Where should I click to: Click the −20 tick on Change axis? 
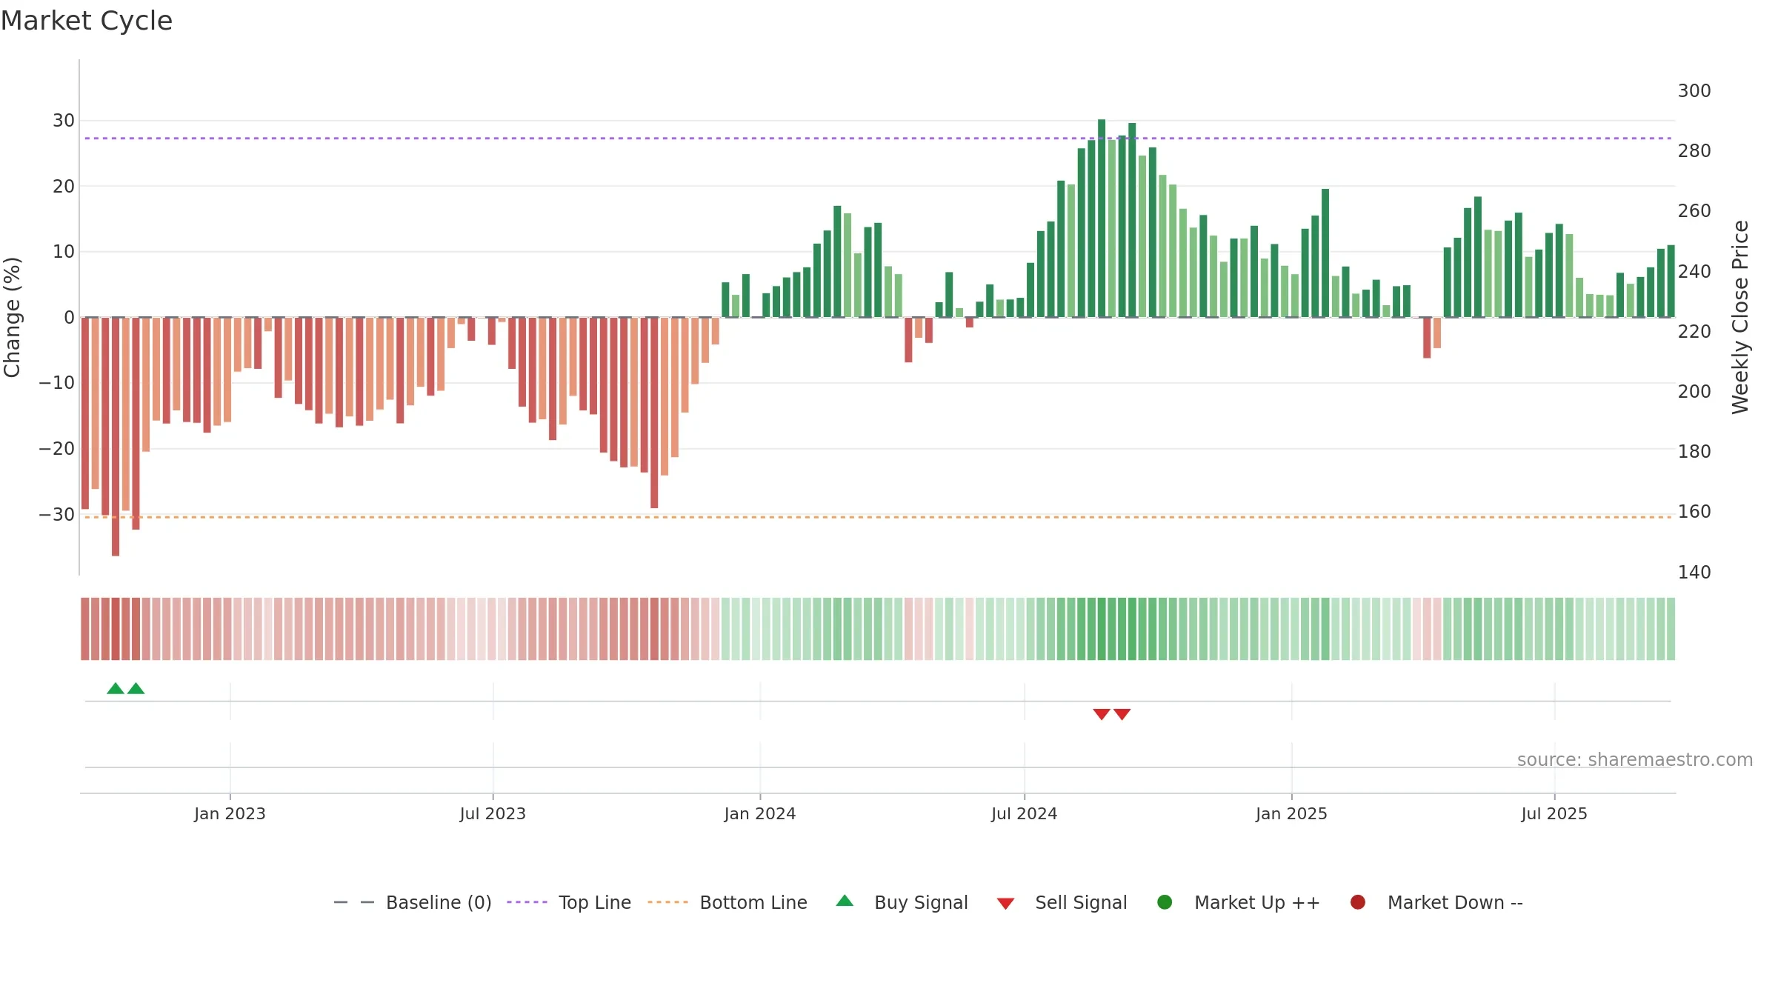(57, 449)
